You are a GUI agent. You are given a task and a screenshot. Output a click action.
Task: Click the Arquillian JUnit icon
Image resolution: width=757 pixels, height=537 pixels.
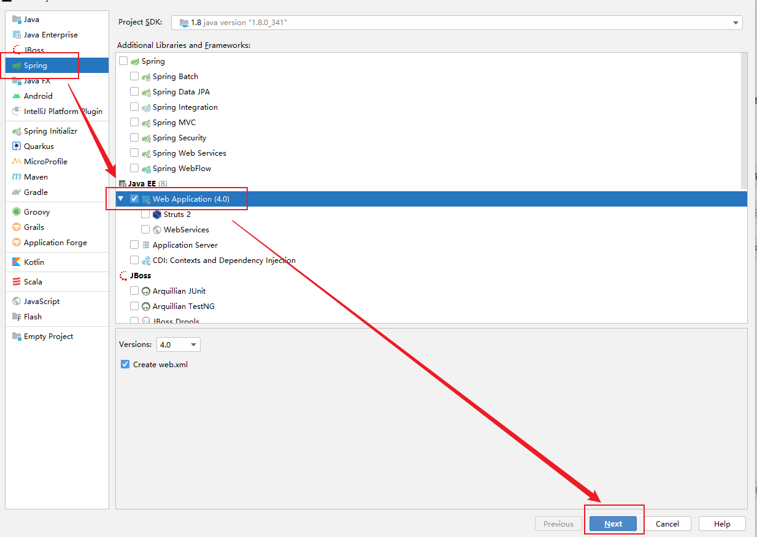[146, 291]
